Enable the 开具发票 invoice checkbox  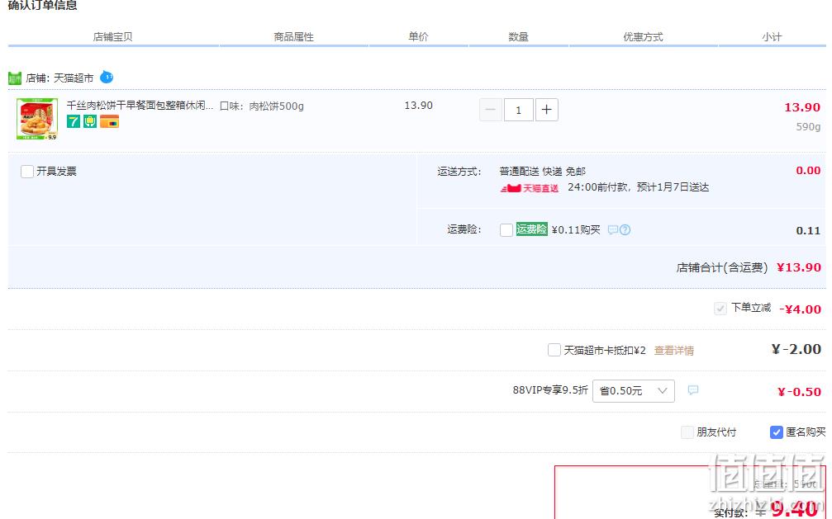tap(27, 172)
